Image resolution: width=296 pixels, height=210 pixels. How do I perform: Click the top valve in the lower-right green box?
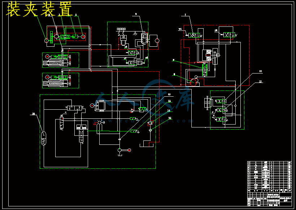pos(221,101)
